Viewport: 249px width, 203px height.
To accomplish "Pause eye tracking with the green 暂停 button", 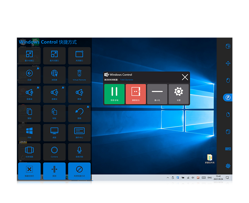I will coord(114,94).
